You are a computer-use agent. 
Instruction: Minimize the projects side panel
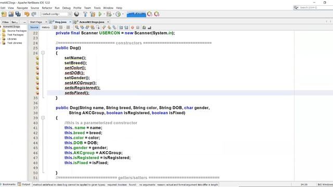24,22
